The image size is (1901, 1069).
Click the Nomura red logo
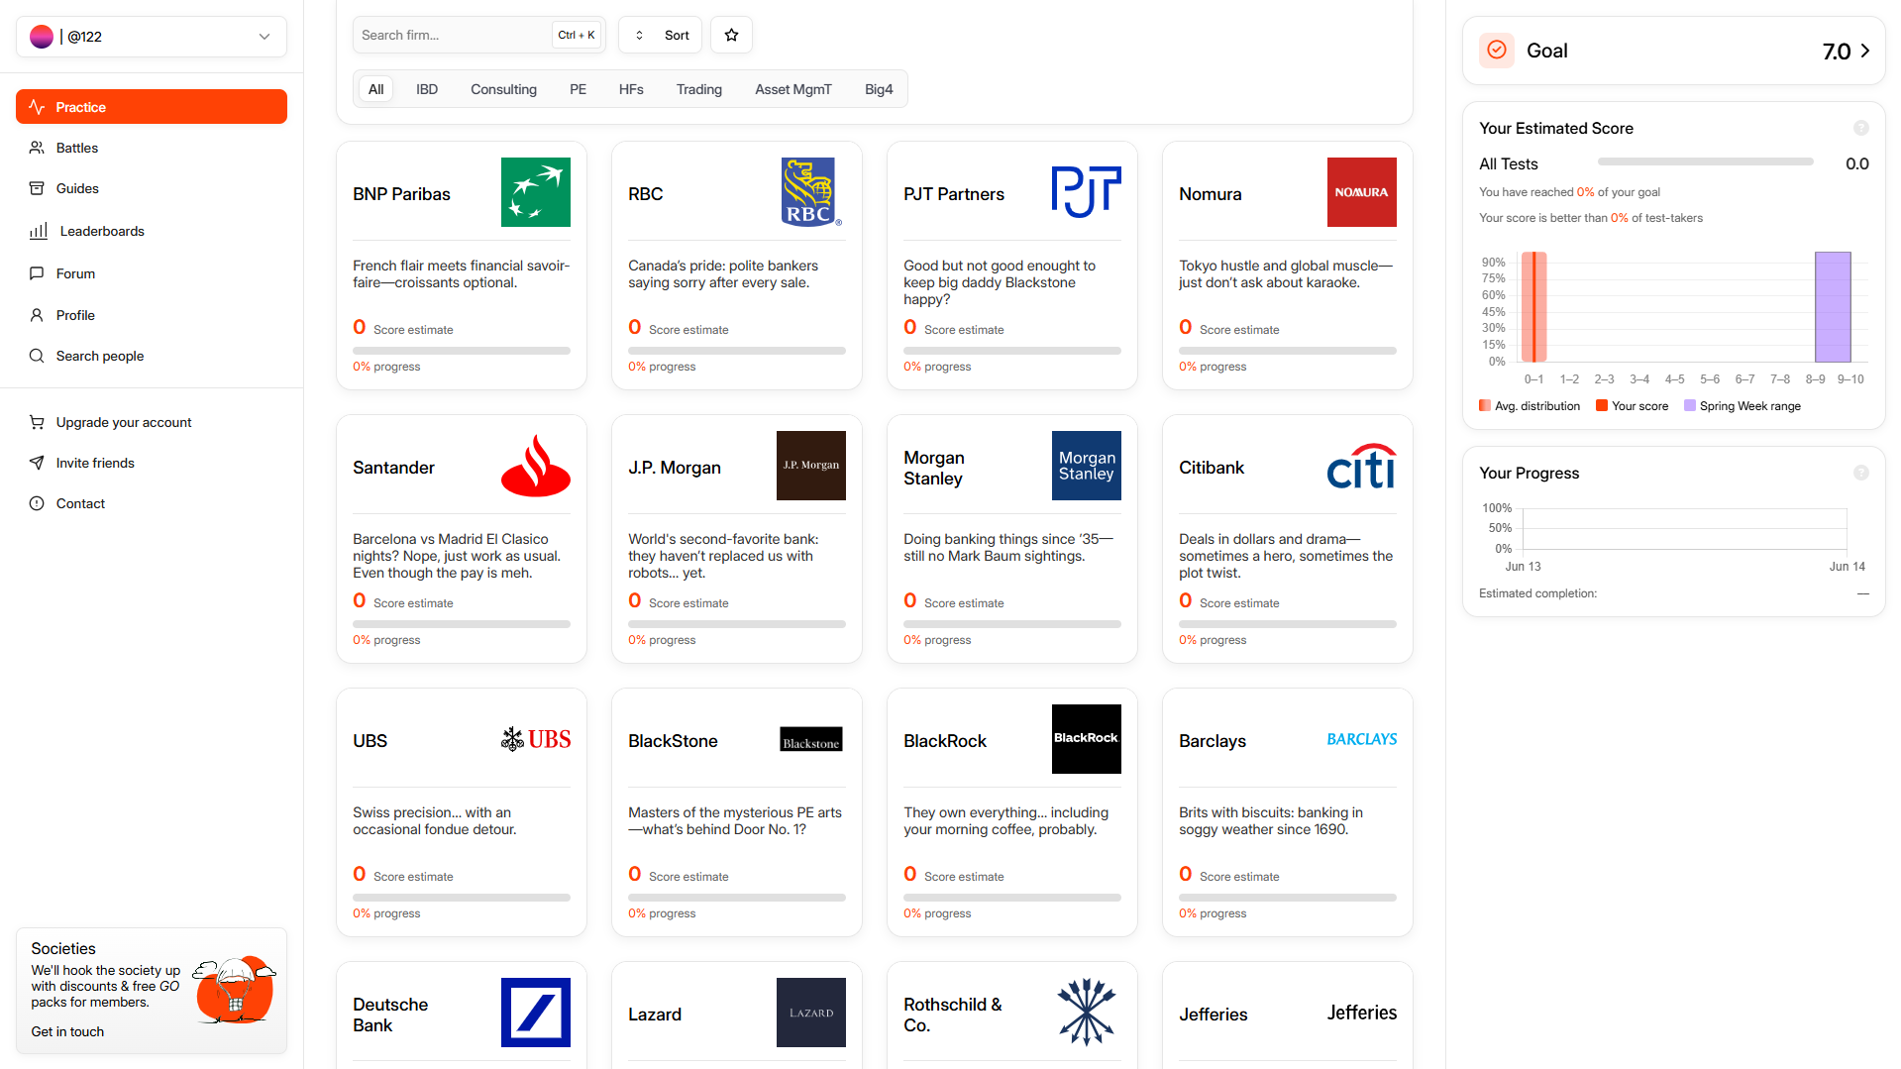coord(1362,192)
